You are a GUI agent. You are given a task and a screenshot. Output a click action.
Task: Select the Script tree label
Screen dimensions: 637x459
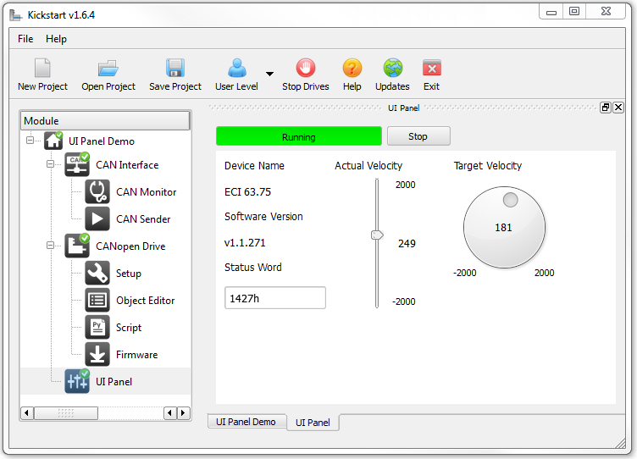click(129, 328)
